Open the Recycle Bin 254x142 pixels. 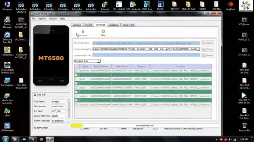click(x=244, y=127)
